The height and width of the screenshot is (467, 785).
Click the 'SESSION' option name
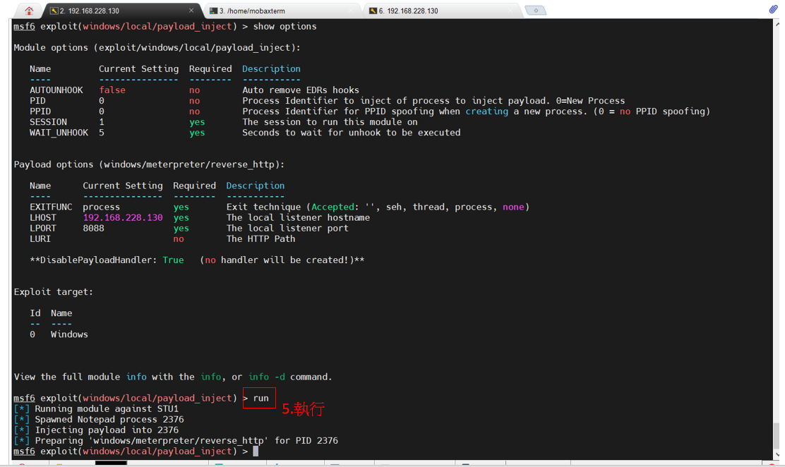[x=48, y=122]
